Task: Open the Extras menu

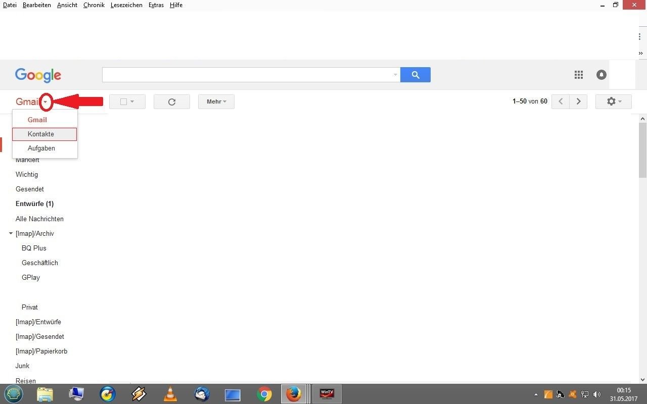Action: (x=156, y=5)
